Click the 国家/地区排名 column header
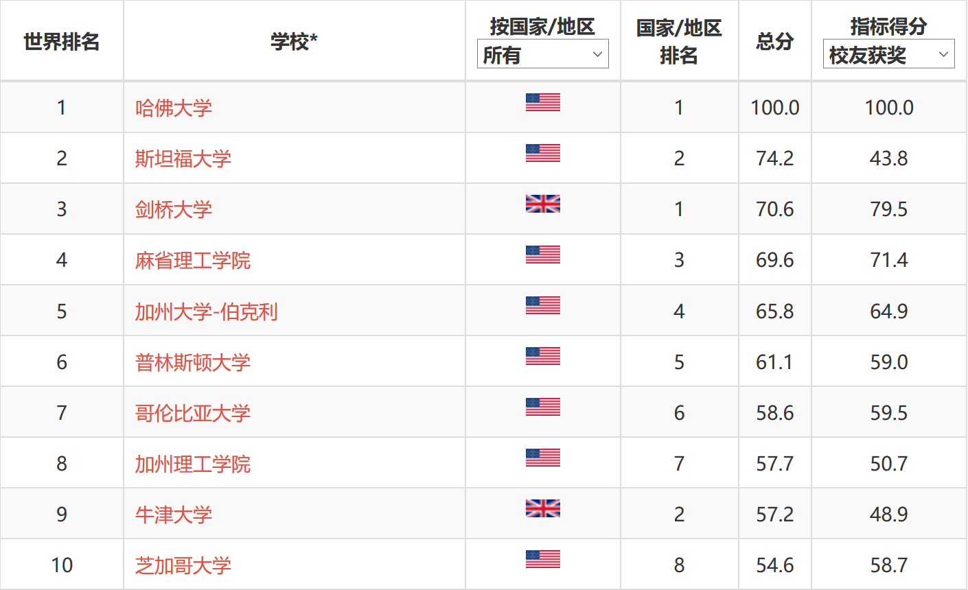This screenshot has width=968, height=590. (x=679, y=41)
